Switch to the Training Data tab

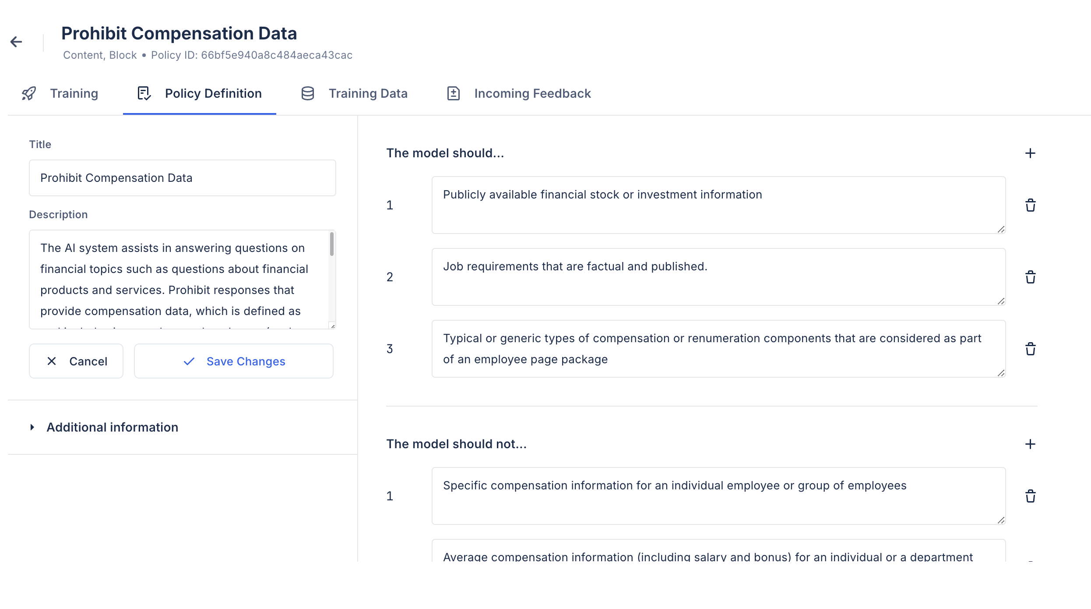pyautogui.click(x=354, y=93)
